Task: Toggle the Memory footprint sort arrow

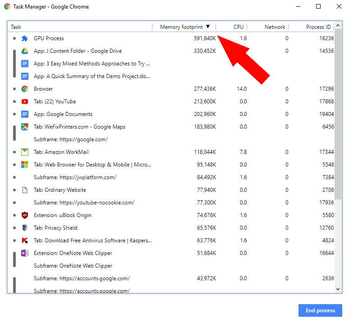Action: point(208,27)
